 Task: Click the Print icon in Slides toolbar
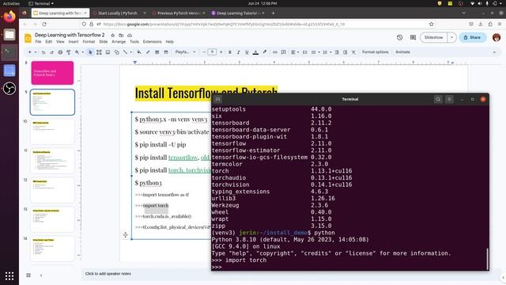(60, 52)
